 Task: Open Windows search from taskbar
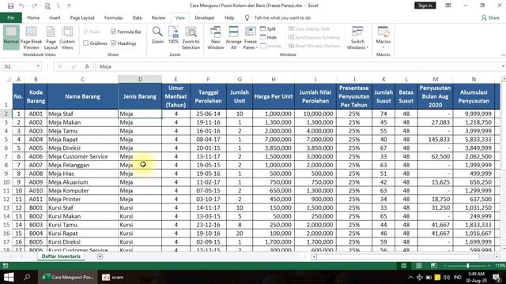[27, 277]
